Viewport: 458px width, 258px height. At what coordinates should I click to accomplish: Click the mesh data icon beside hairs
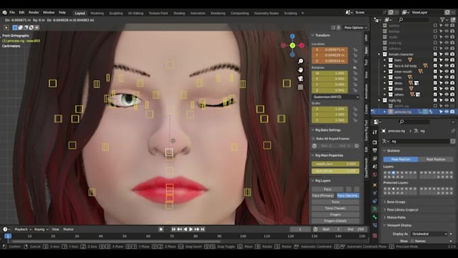tap(410, 60)
